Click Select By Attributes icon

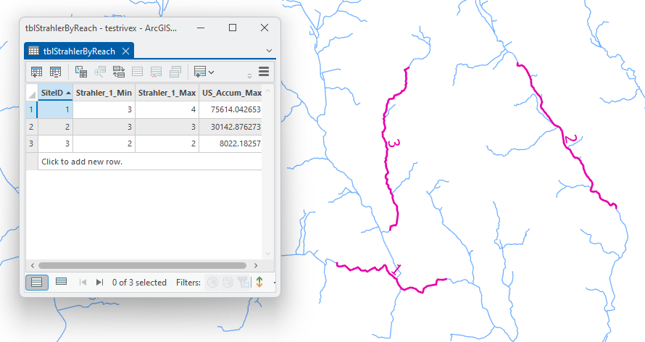coord(81,72)
